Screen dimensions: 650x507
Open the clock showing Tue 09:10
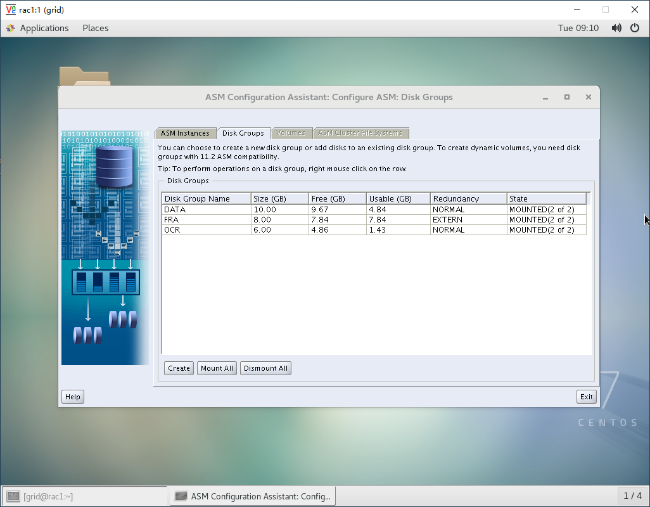point(578,28)
